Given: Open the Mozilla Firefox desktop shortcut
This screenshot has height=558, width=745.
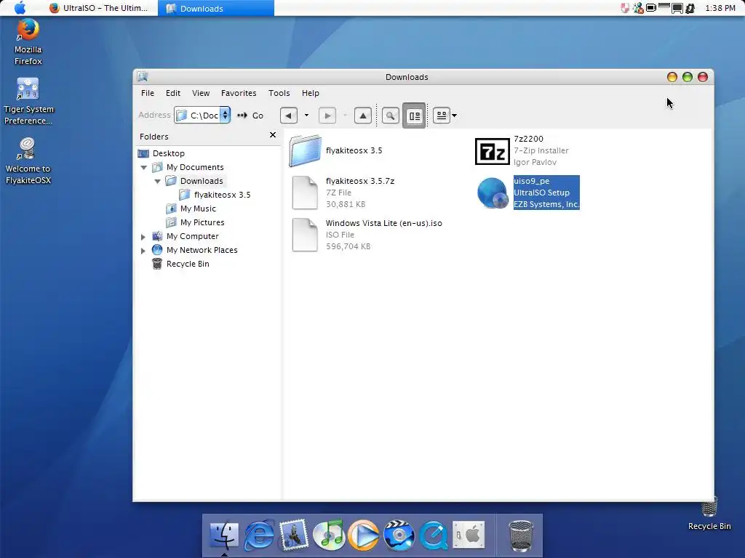Looking at the screenshot, I should [x=28, y=41].
